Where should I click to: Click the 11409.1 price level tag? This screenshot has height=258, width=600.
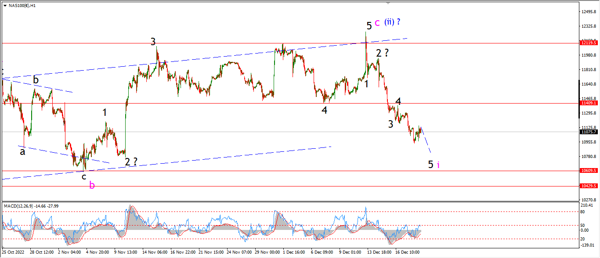589,103
